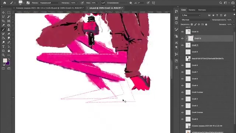
Task: Select the Frame tool
Action: click(x=9, y=21)
